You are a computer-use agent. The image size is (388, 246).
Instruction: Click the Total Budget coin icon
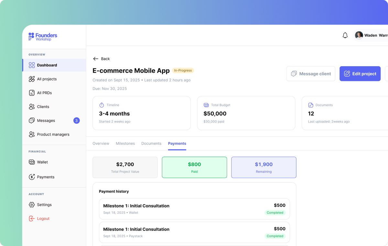click(x=206, y=105)
